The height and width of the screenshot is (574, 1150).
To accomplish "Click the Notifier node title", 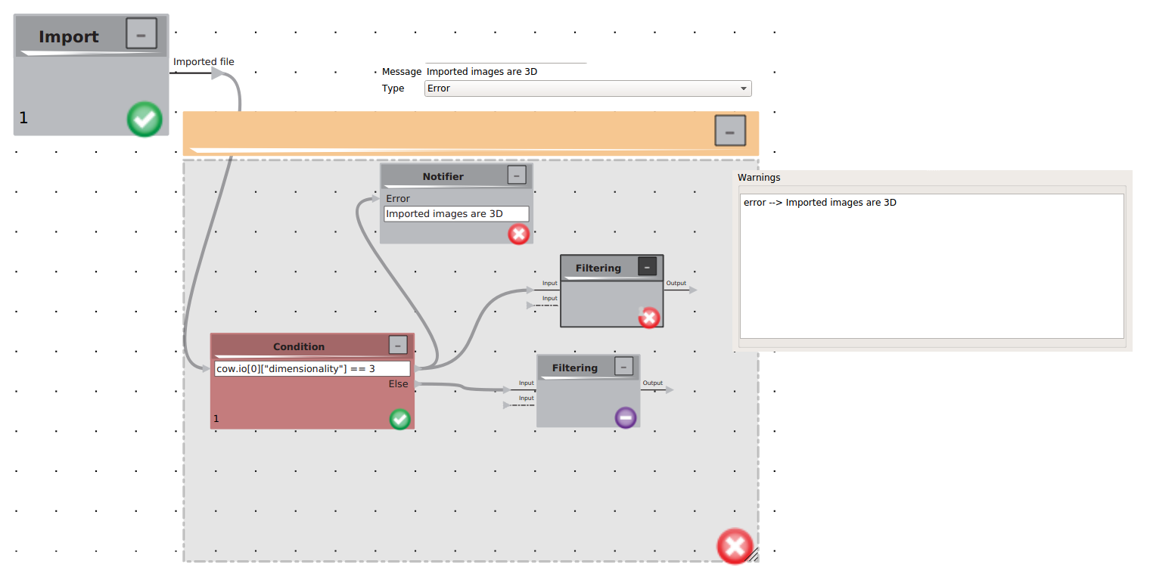I will 443,176.
